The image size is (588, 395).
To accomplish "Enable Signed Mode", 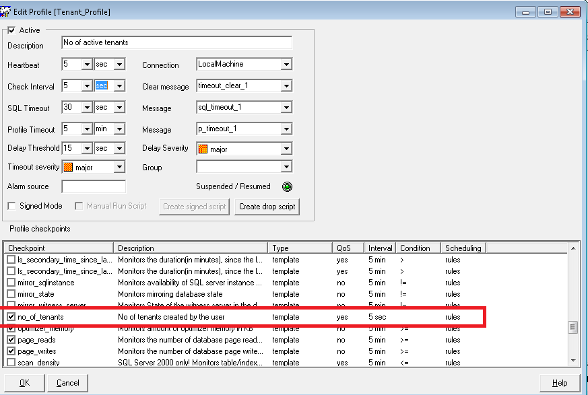I will (x=10, y=206).
